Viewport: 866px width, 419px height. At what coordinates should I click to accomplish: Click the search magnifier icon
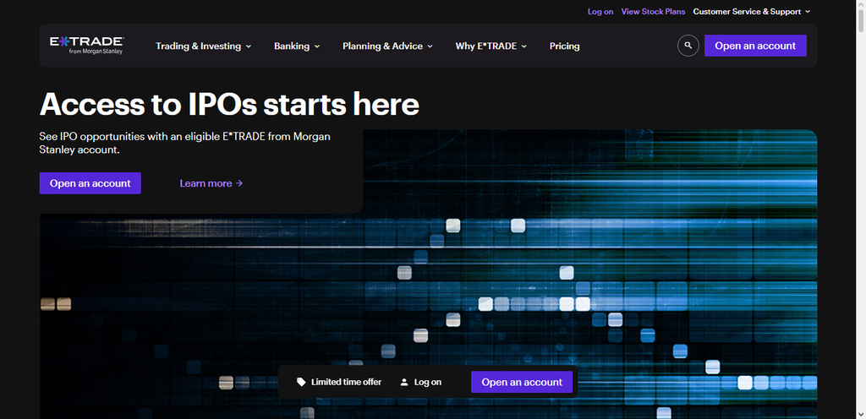coord(688,46)
